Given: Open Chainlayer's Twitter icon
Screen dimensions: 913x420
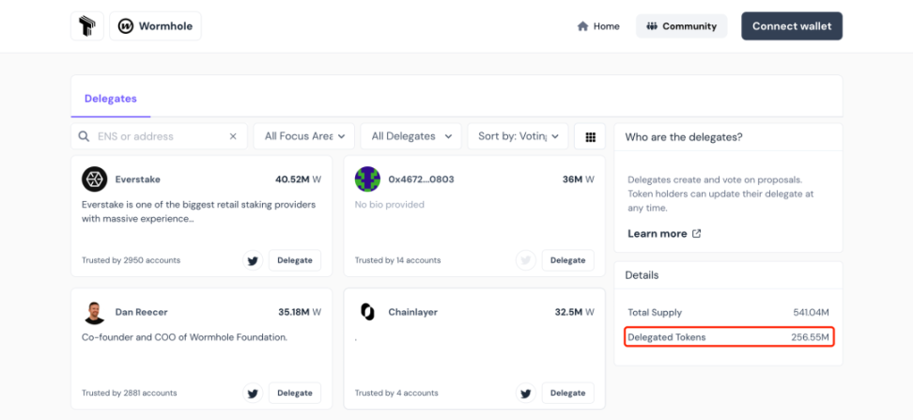Looking at the screenshot, I should coord(525,393).
